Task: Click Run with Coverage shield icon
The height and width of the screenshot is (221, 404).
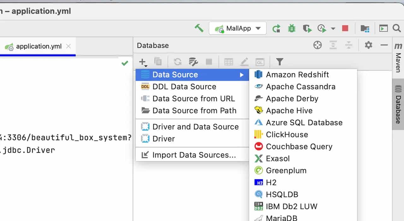Action: tap(307, 28)
